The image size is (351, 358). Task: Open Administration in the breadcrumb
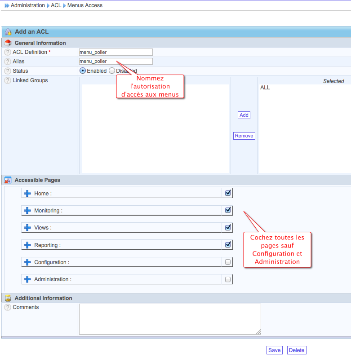tap(27, 5)
